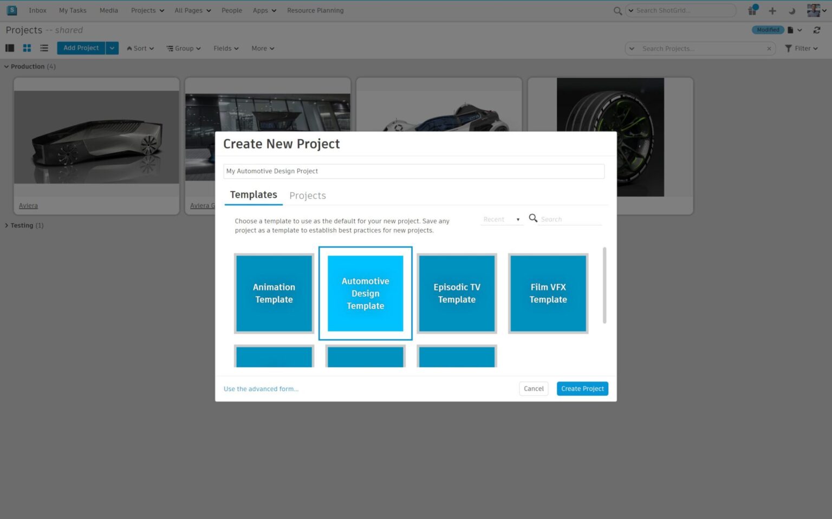Toggle dark mode with the moon icon

point(791,10)
